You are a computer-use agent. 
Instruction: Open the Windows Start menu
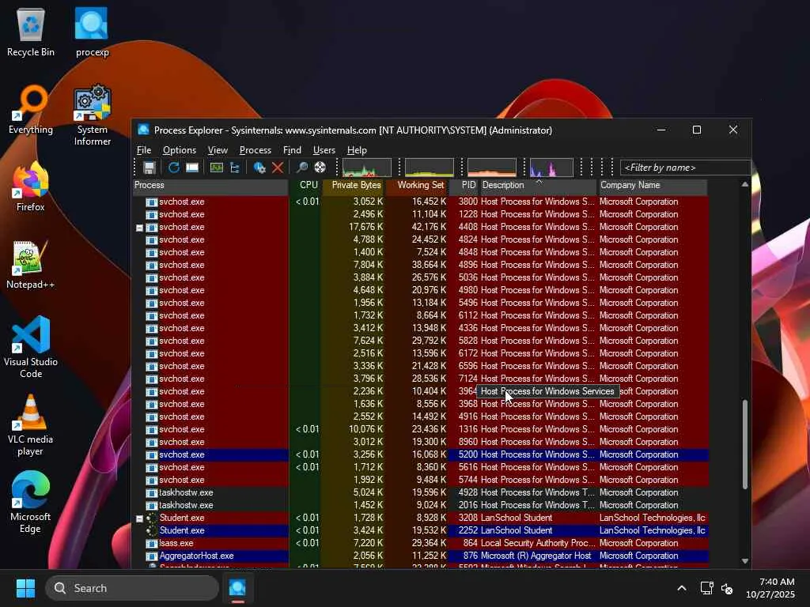[25, 588]
